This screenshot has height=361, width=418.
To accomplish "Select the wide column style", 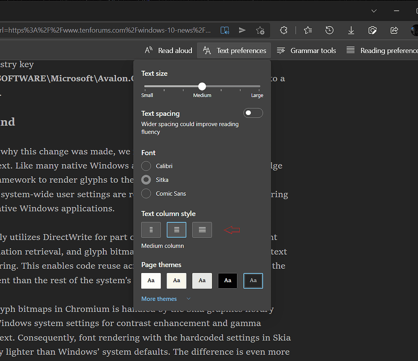I will click(202, 230).
